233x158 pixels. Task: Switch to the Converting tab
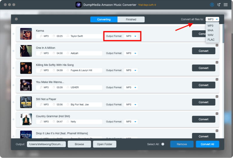tap(104, 20)
